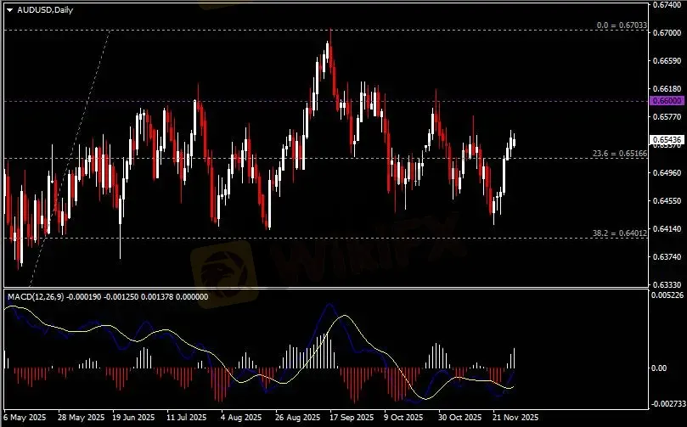Select the 23.6 = 0.65166 Fibonacci label
This screenshot has height=427, width=687.
pyautogui.click(x=619, y=154)
